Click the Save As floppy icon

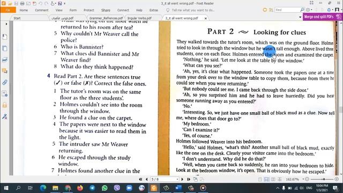59,3
